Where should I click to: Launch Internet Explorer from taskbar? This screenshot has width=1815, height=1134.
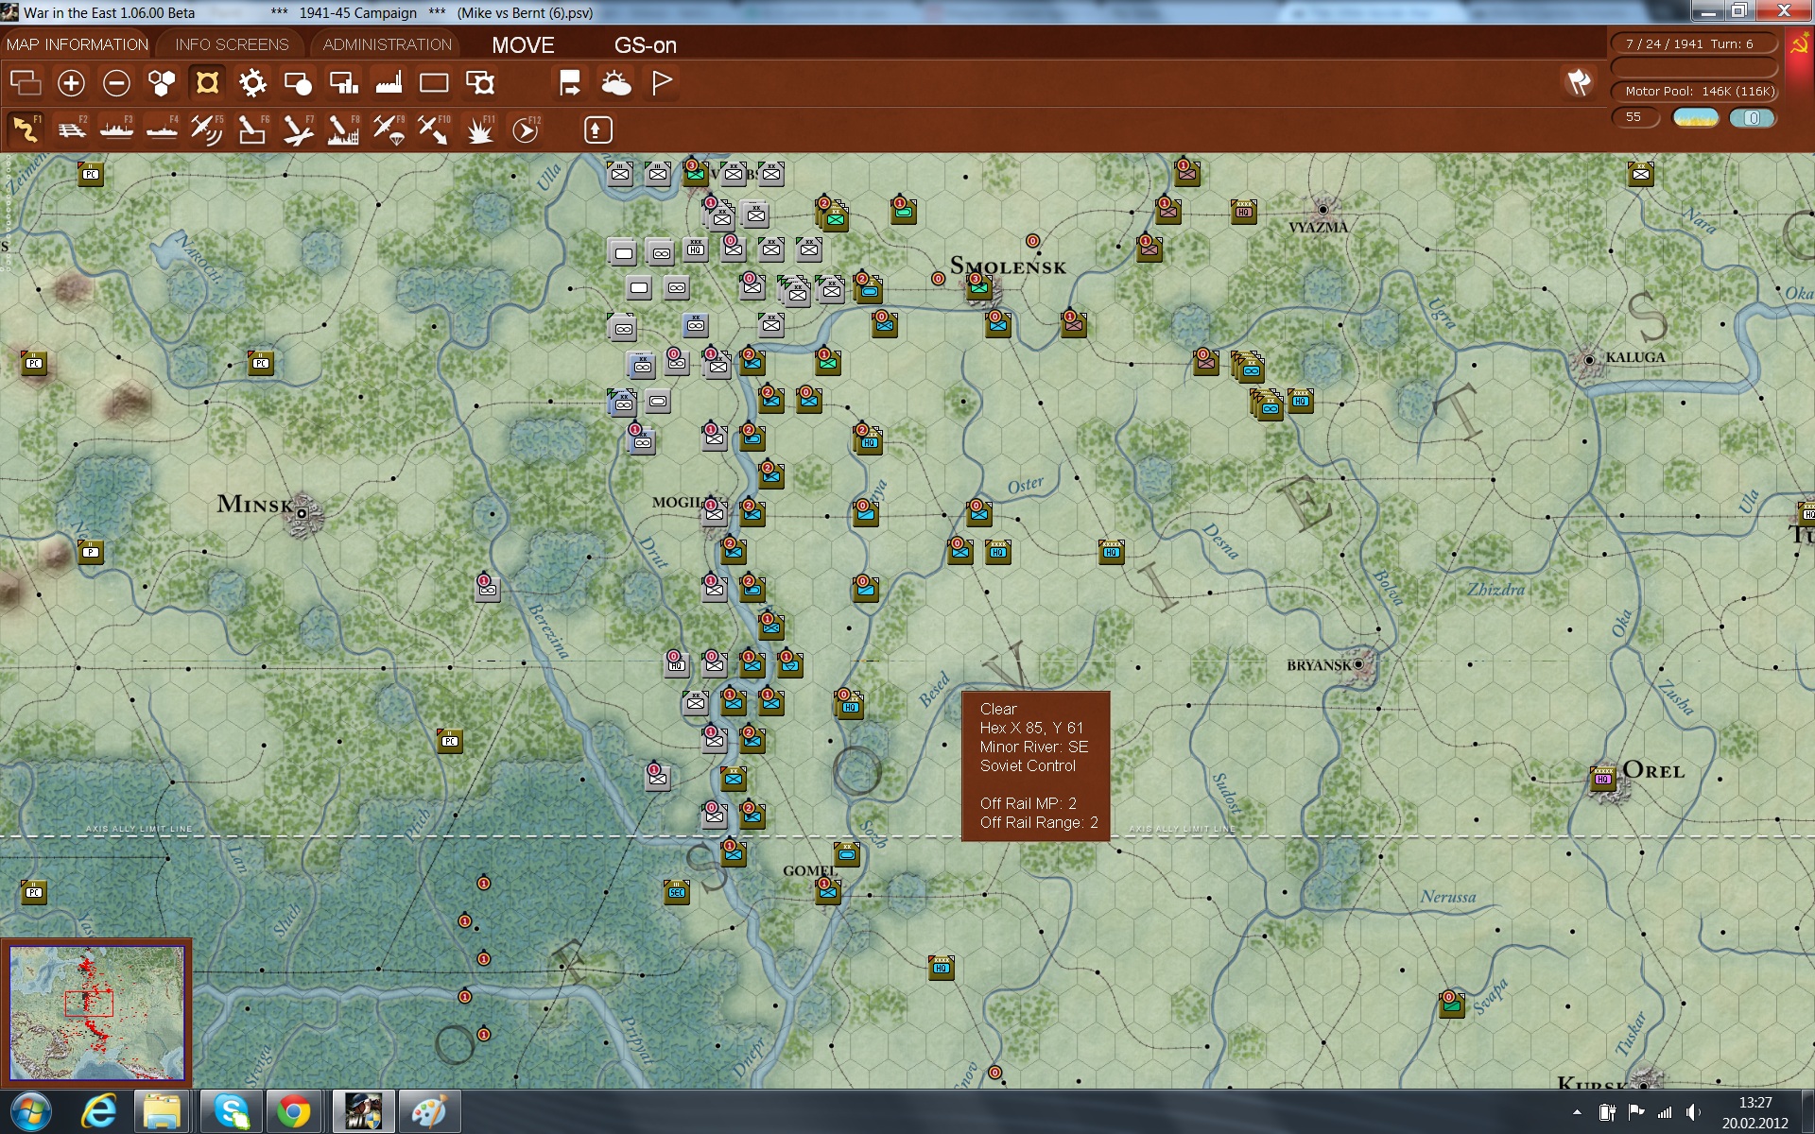click(x=98, y=1112)
